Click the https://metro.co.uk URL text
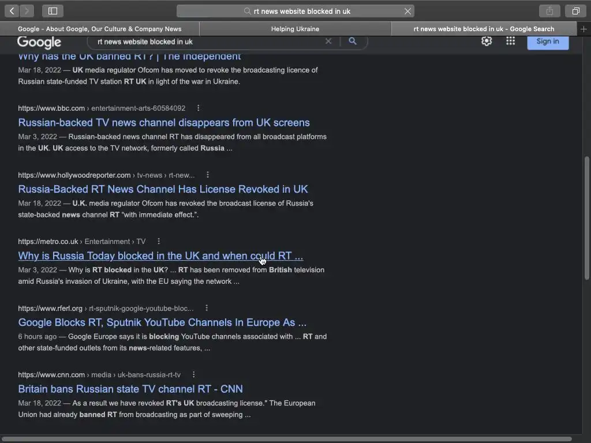591x443 pixels. 48,242
